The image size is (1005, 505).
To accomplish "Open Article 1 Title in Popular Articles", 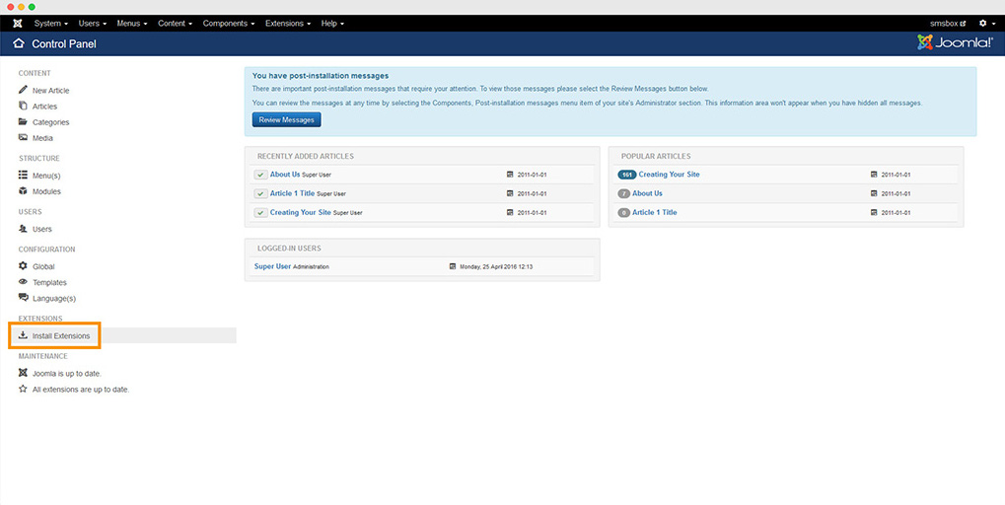I will 655,213.
